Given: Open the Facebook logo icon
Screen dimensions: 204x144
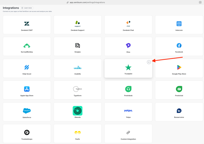Looking at the screenshot, I should 179,45.
